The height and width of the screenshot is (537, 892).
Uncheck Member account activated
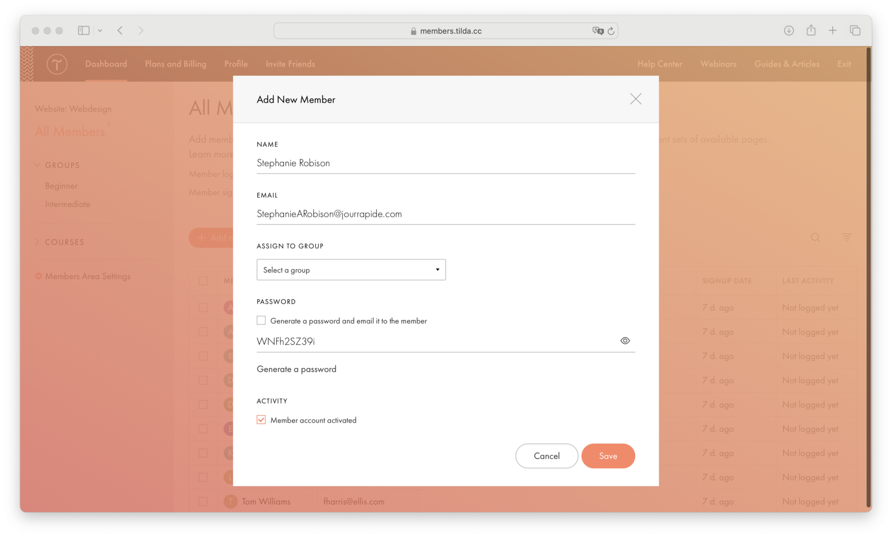(x=261, y=420)
